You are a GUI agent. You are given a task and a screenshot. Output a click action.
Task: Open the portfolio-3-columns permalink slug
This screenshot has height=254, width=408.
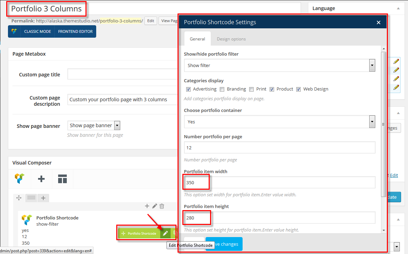121,21
